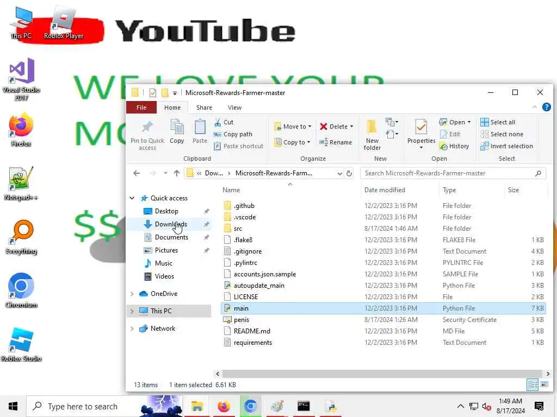Collapse the Quick access tree node
The height and width of the screenshot is (417, 557).
tap(132, 198)
